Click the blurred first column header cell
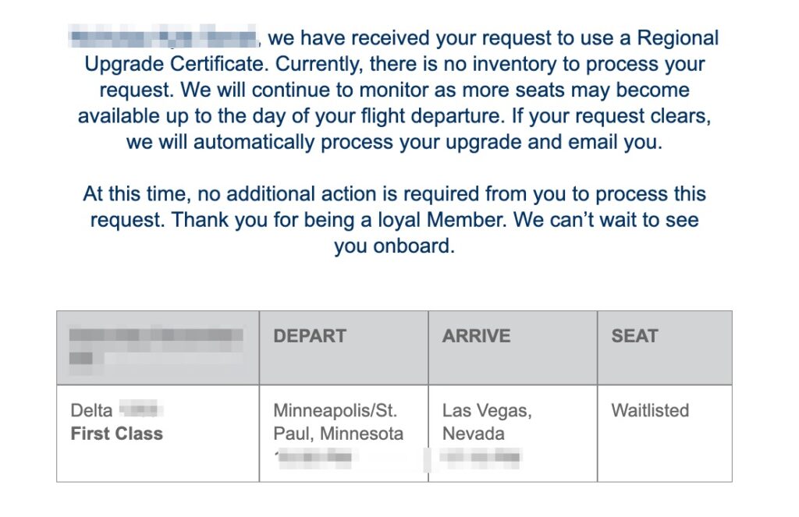 [x=157, y=347]
